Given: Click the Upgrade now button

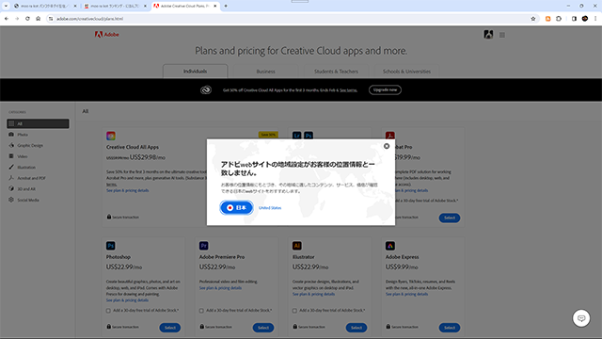Looking at the screenshot, I should [x=385, y=90].
